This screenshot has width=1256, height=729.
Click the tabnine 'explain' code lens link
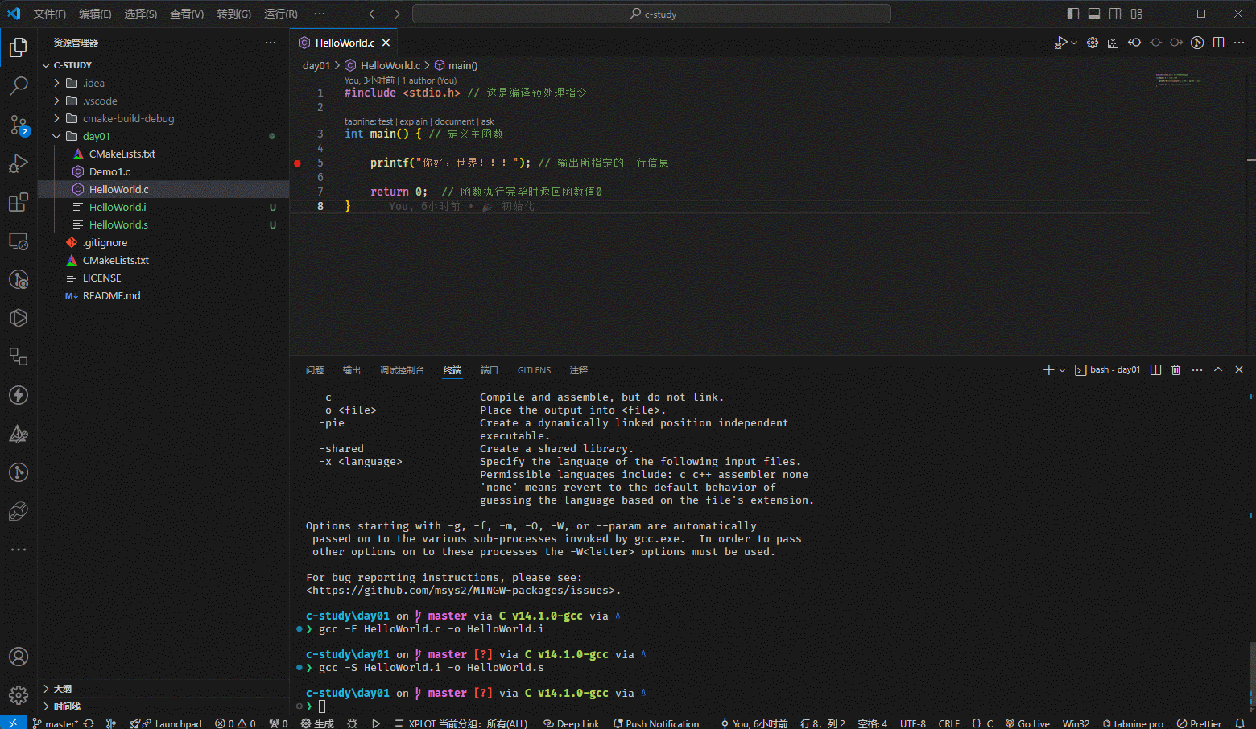(x=414, y=121)
